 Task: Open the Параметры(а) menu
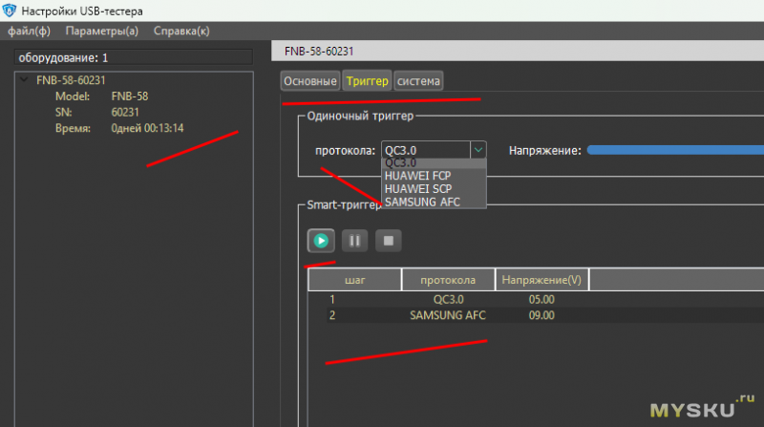tap(102, 32)
